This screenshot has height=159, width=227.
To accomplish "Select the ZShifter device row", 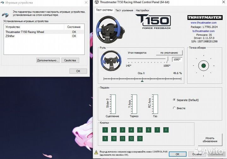I will pyautogui.click(x=44, y=36).
